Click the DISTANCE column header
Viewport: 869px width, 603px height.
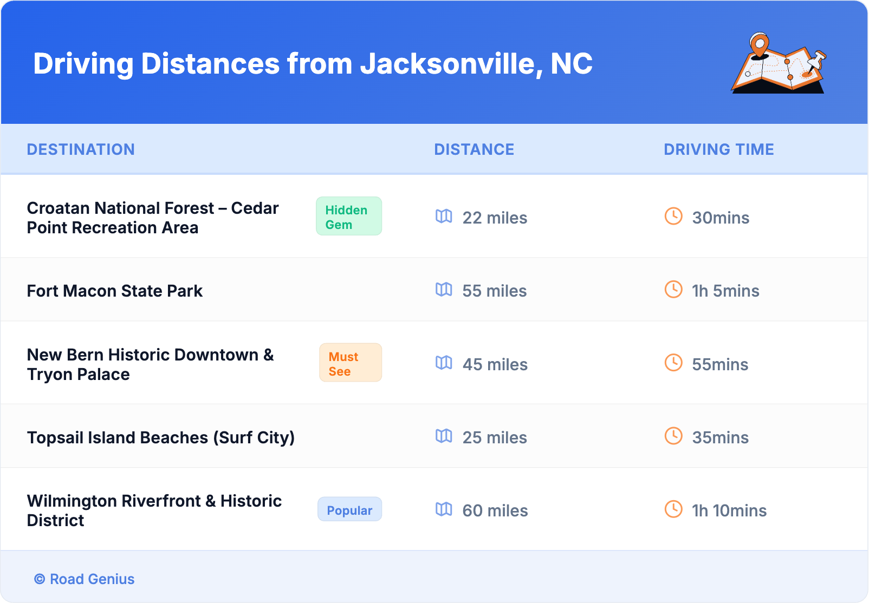point(474,149)
